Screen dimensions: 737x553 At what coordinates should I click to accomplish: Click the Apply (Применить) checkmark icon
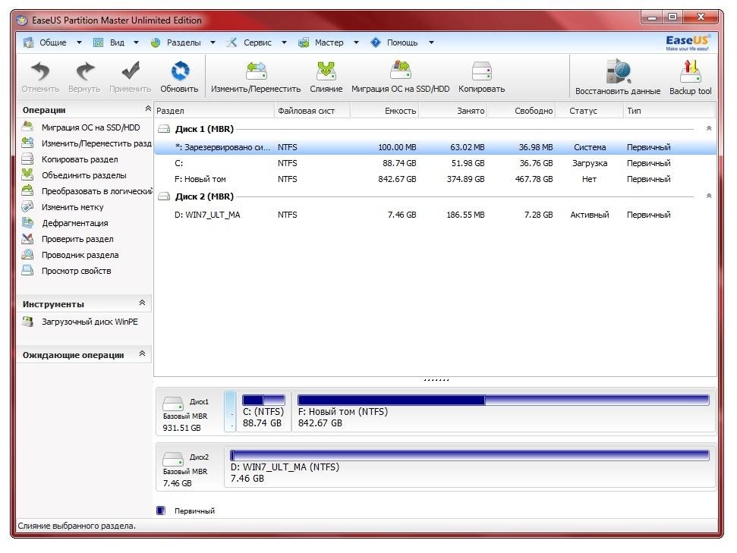[x=131, y=71]
